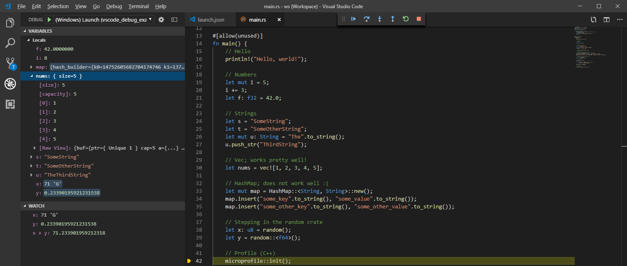
Task: Click the Step Over debug icon
Action: point(367,19)
